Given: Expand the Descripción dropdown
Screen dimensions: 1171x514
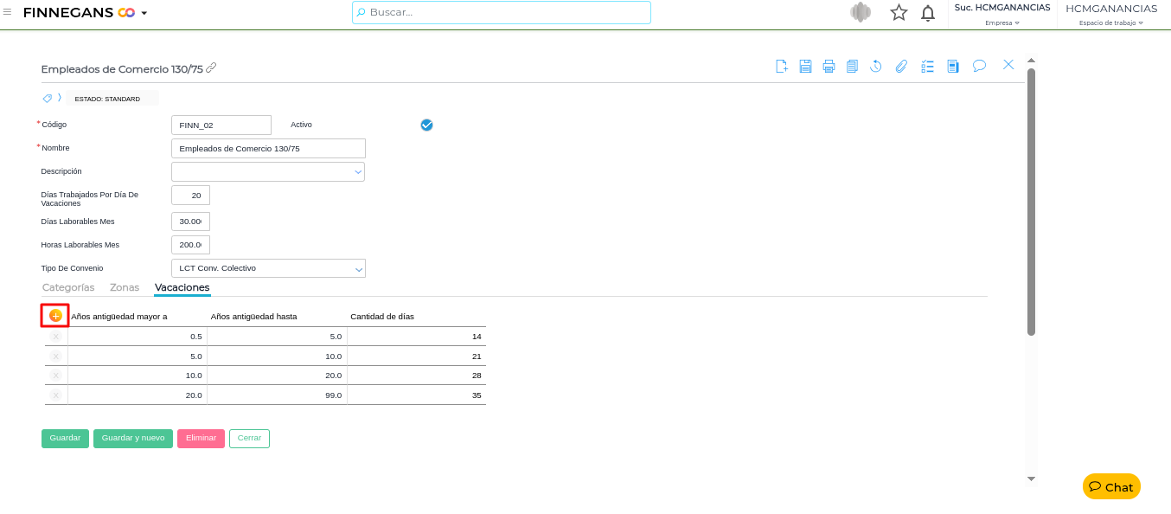Looking at the screenshot, I should tap(358, 172).
